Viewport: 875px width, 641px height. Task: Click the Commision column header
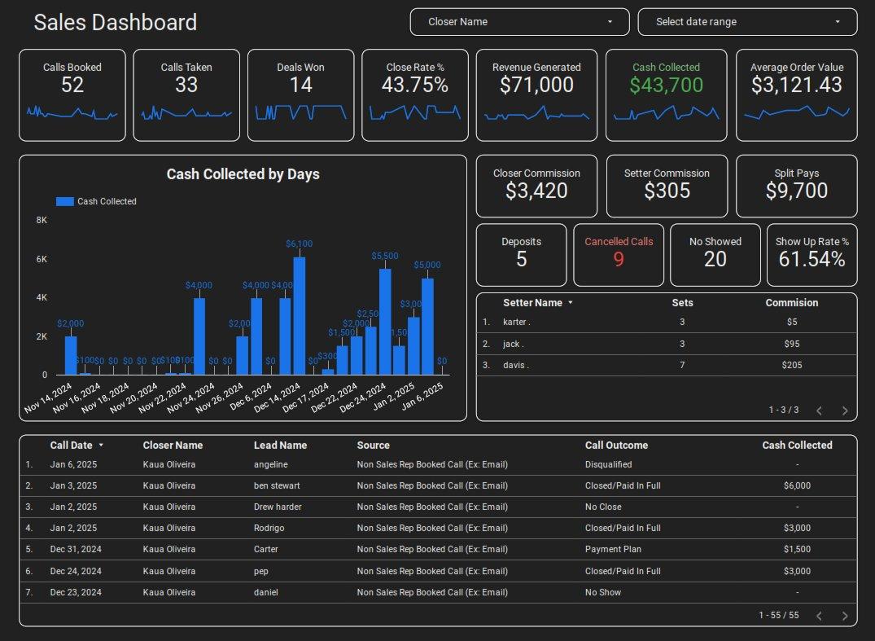[x=792, y=303]
